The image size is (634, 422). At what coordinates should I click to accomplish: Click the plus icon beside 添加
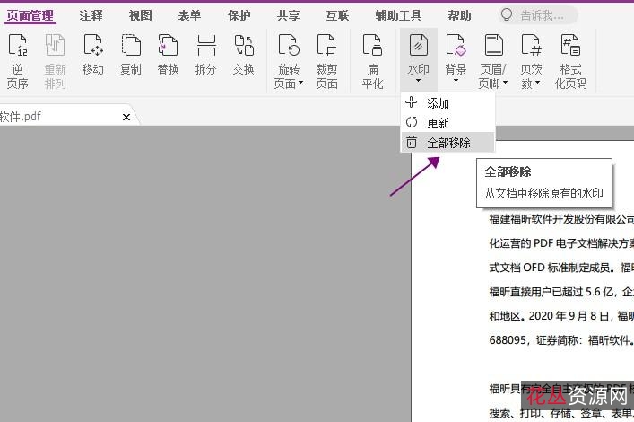pyautogui.click(x=412, y=102)
